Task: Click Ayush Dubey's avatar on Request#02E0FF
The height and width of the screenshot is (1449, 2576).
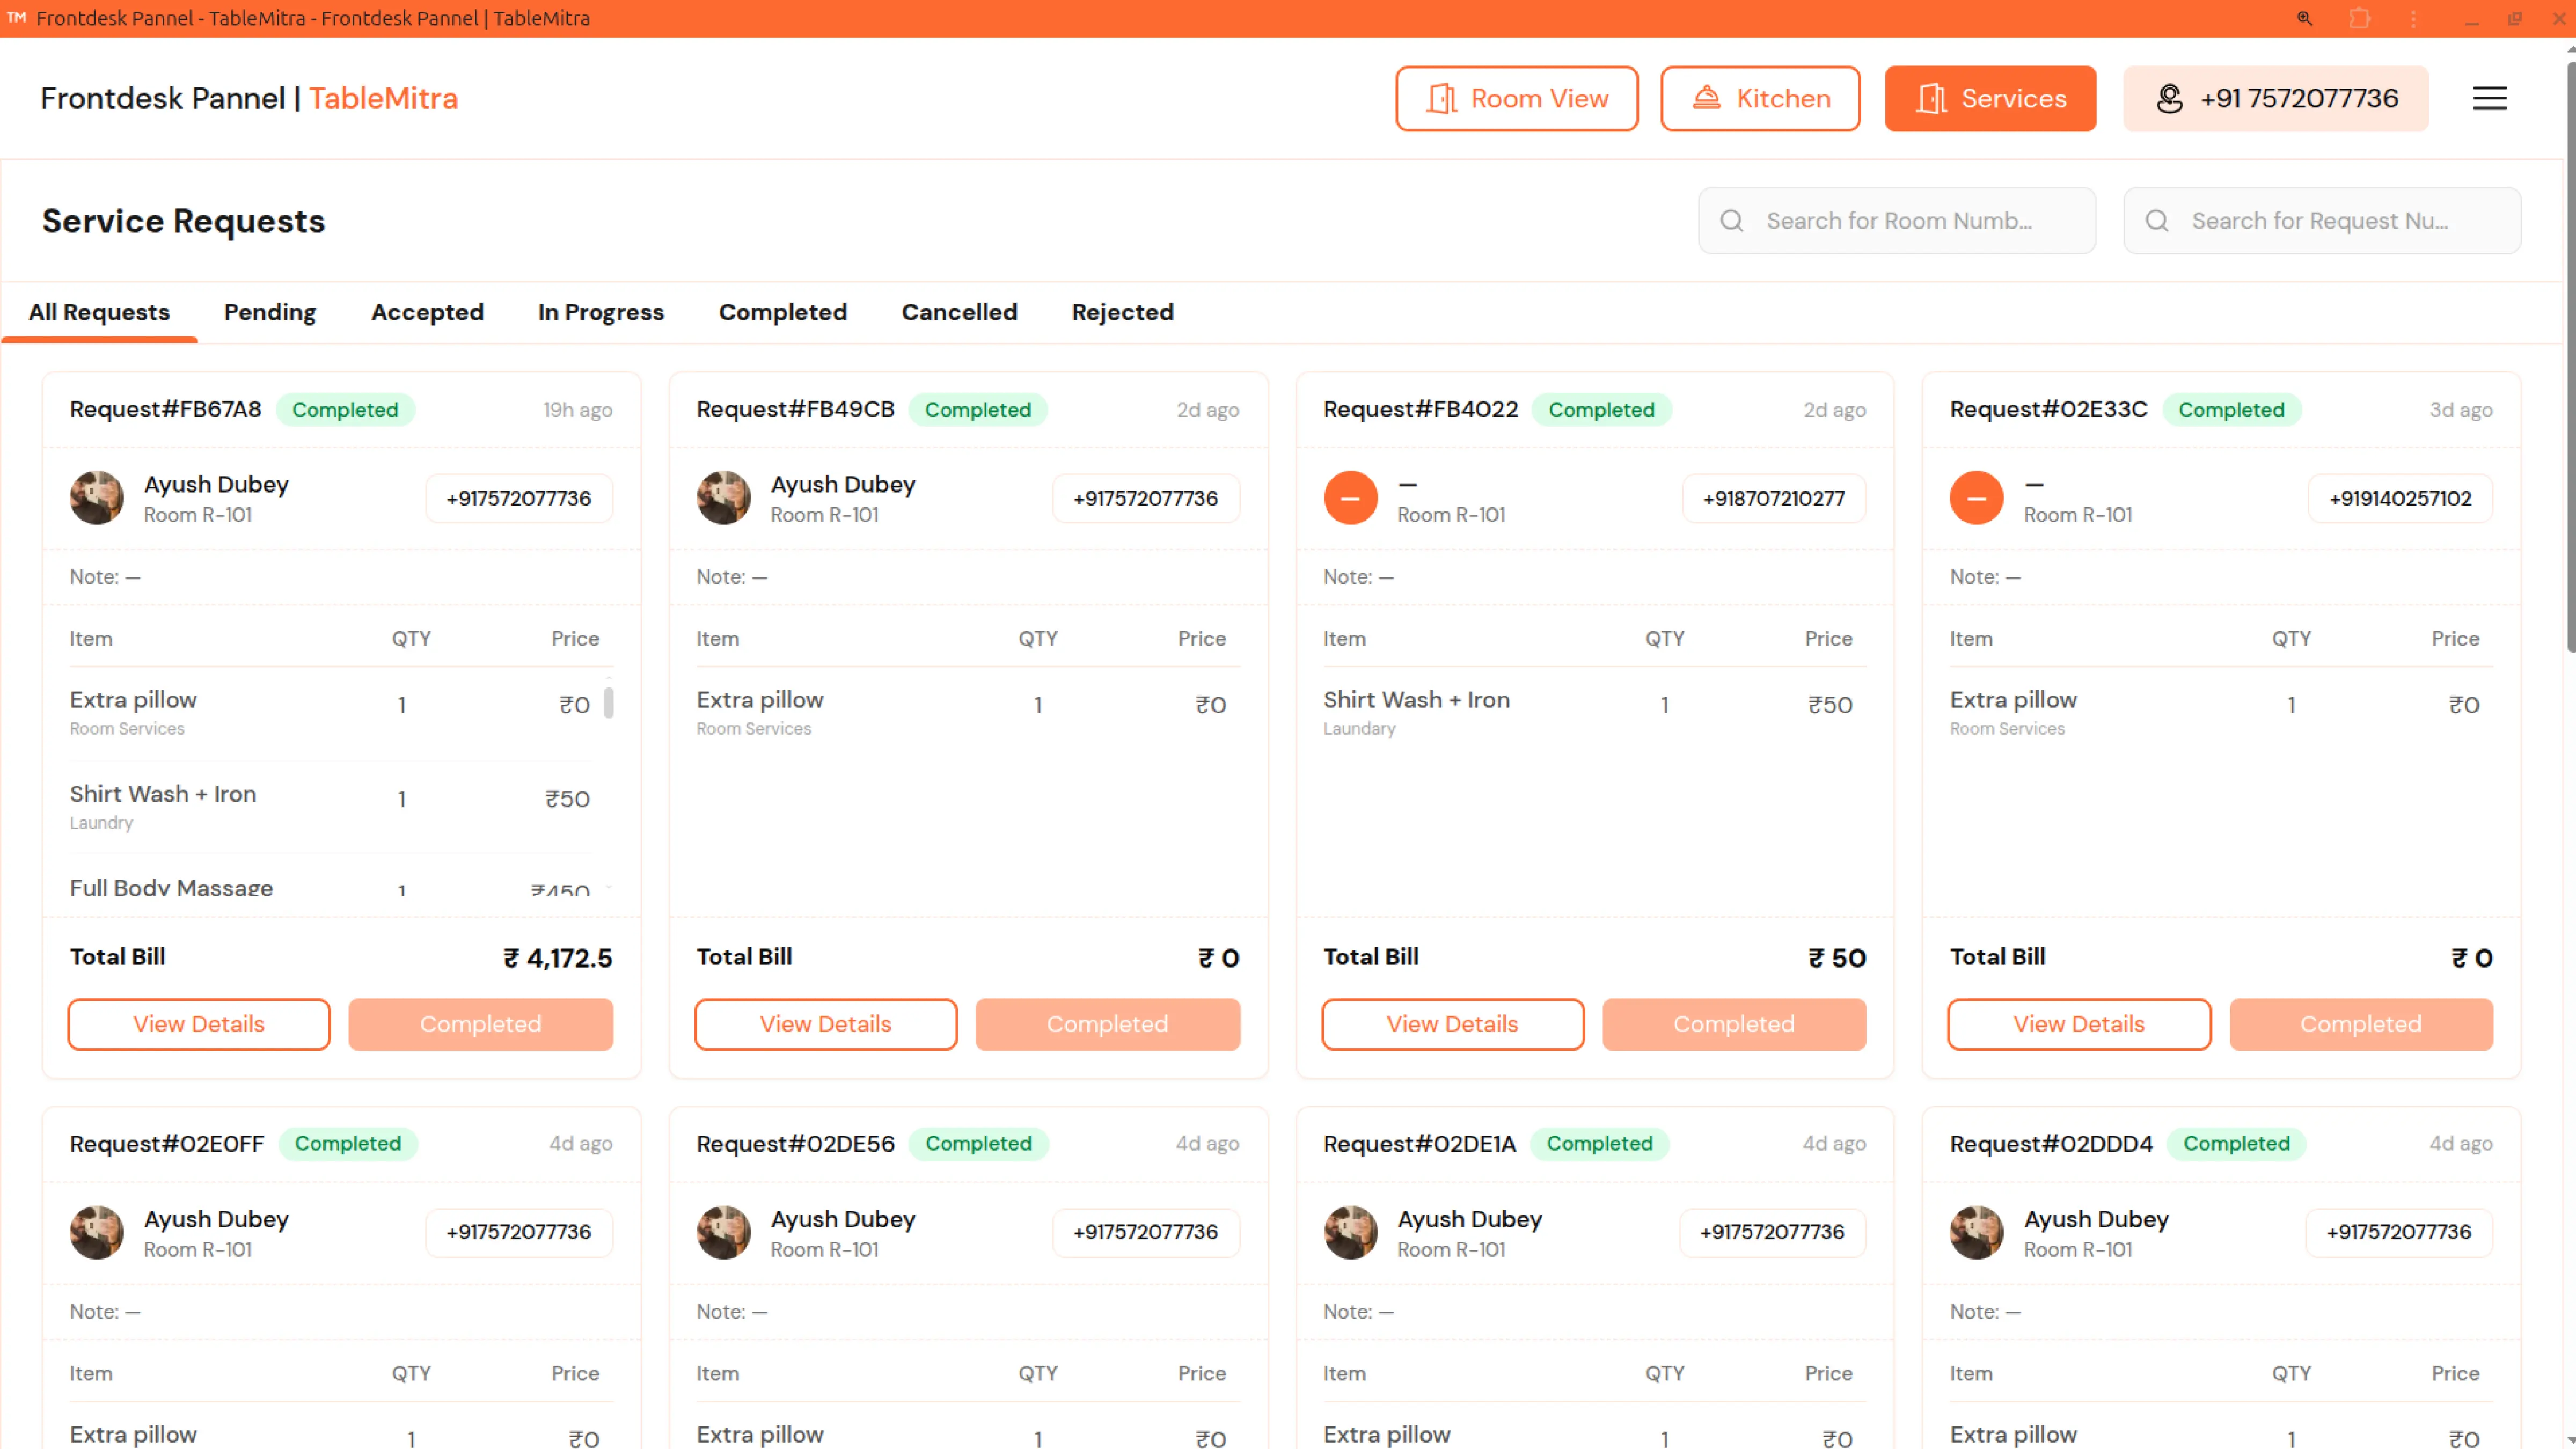Action: (96, 1232)
